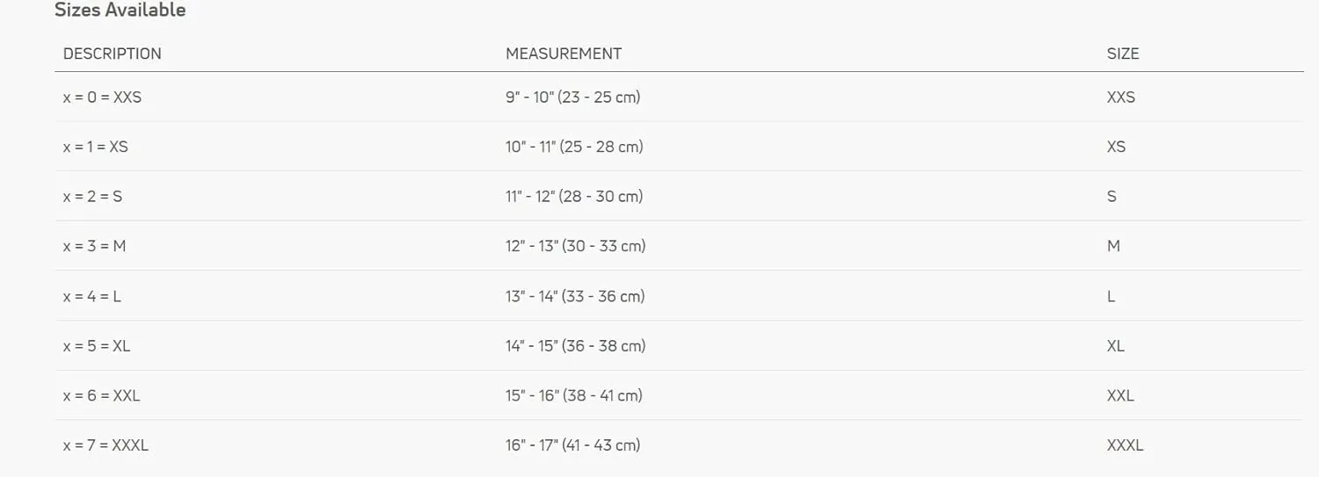Select the 16" - 17" (41 - 43 cm) measurement
The height and width of the screenshot is (477, 1319).
click(572, 445)
